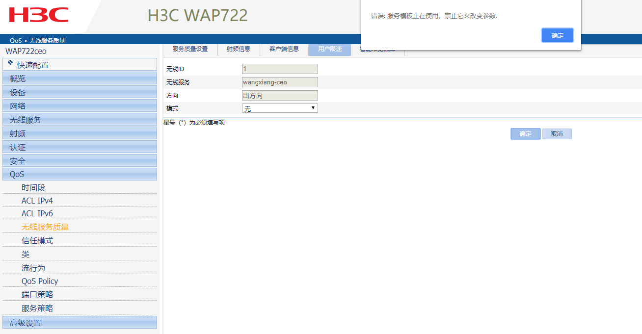Expand the 射频 section
Screen dimensions: 642x334
(80, 133)
